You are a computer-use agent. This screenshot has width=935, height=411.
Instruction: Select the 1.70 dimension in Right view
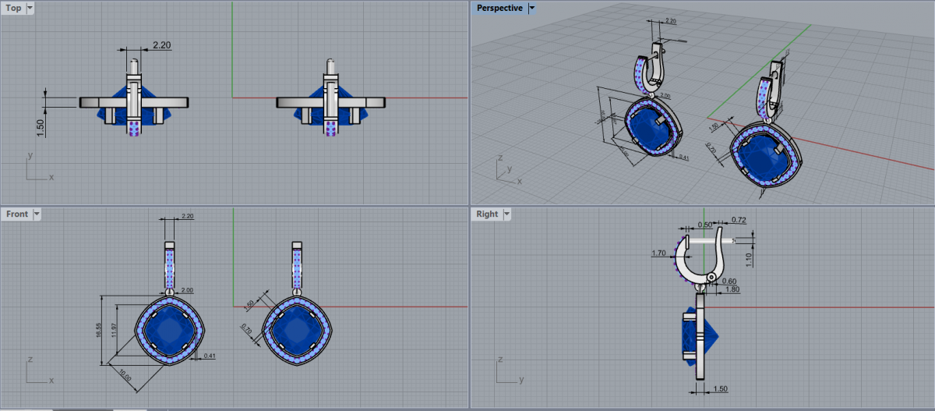coord(658,253)
